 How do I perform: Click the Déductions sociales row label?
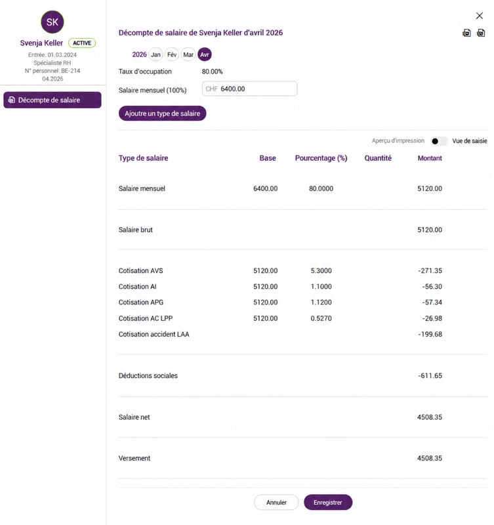148,375
